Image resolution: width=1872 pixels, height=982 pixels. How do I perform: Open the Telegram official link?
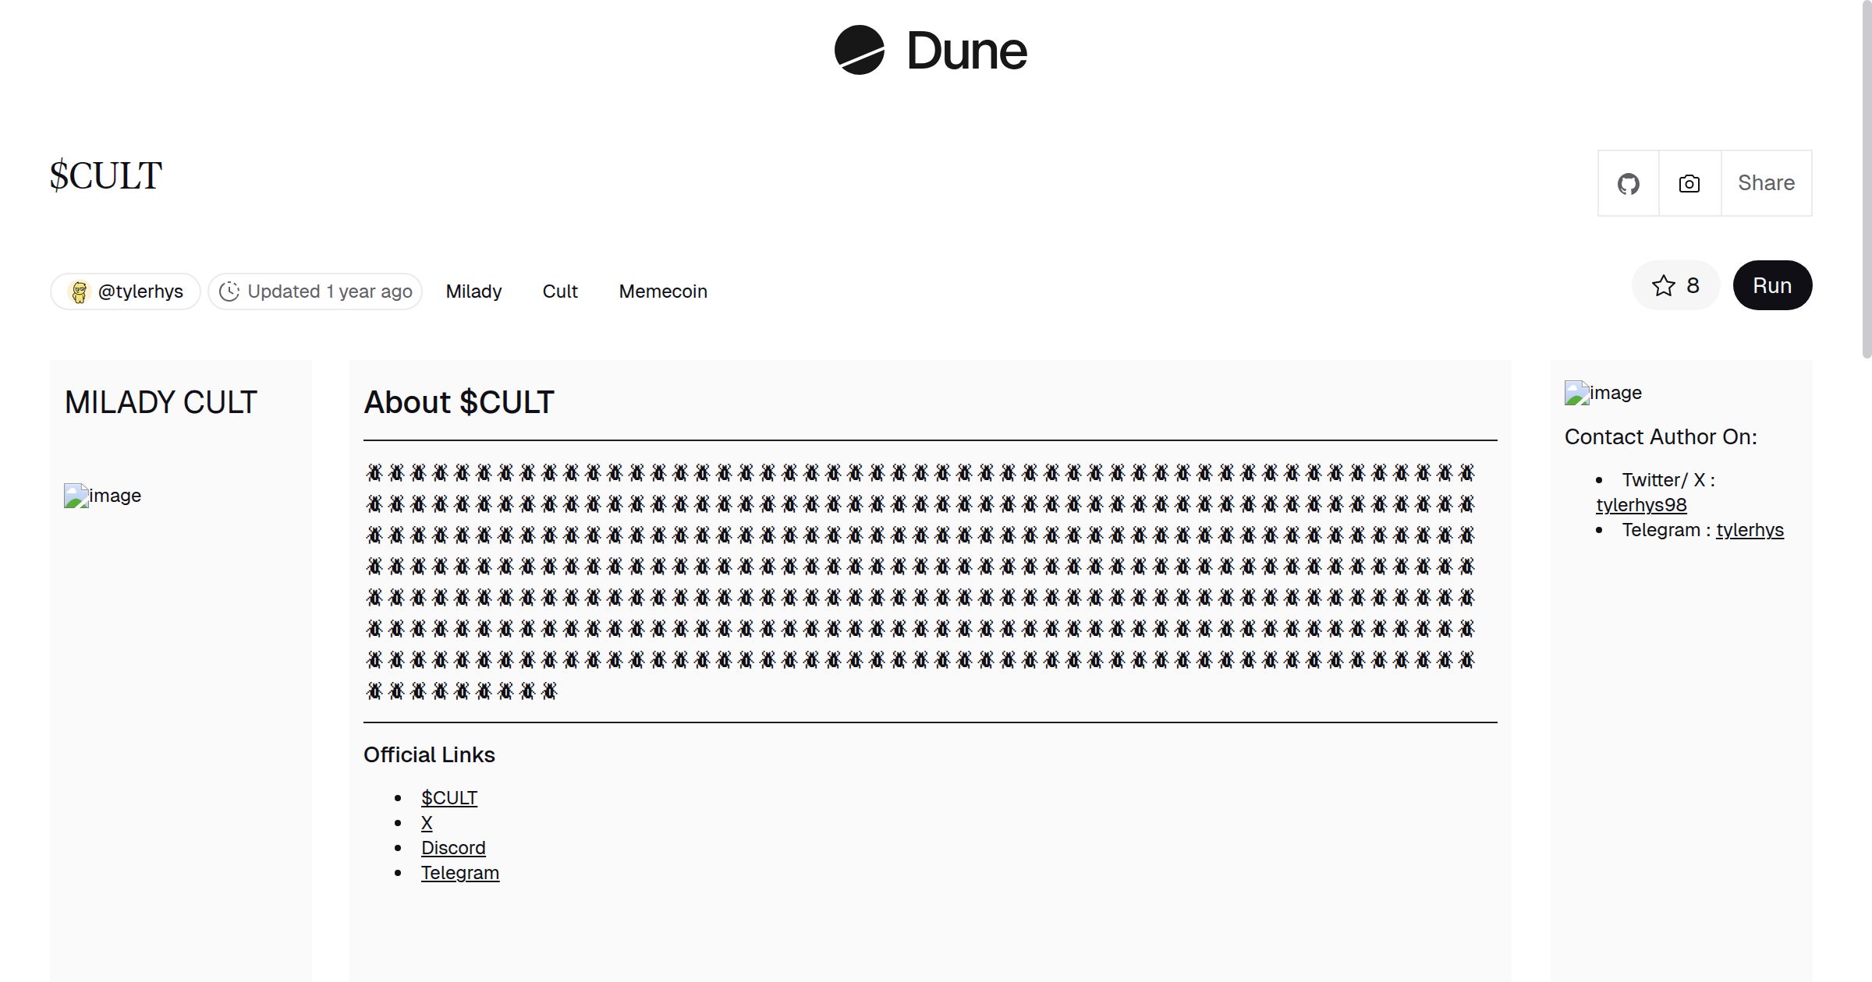(x=460, y=873)
